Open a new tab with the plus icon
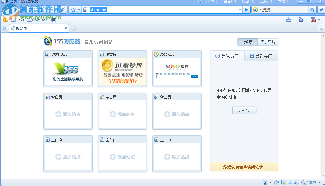This screenshot has width=325, height=186. coord(74,29)
